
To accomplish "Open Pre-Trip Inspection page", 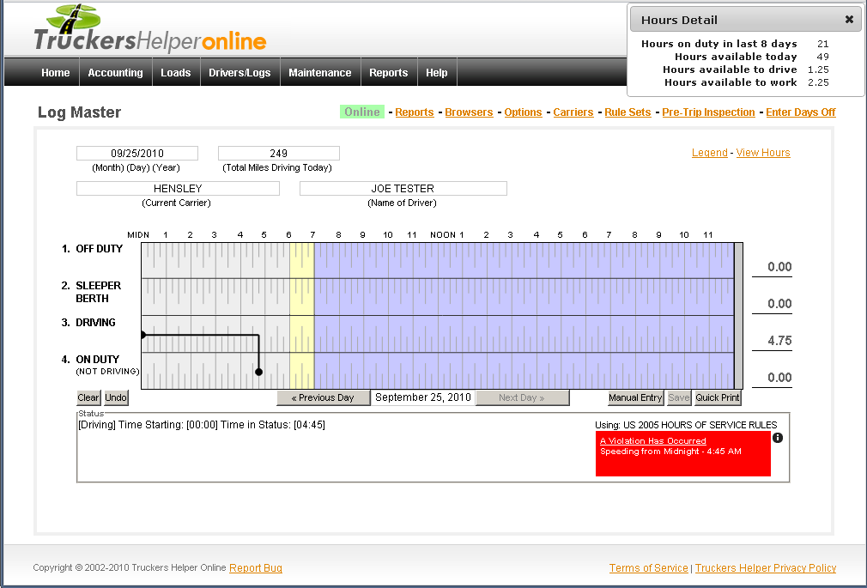I will (708, 112).
